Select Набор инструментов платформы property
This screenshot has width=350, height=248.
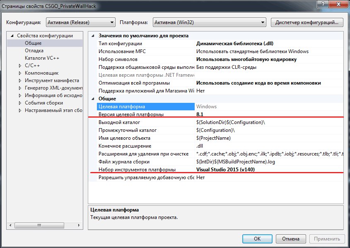[137, 170]
